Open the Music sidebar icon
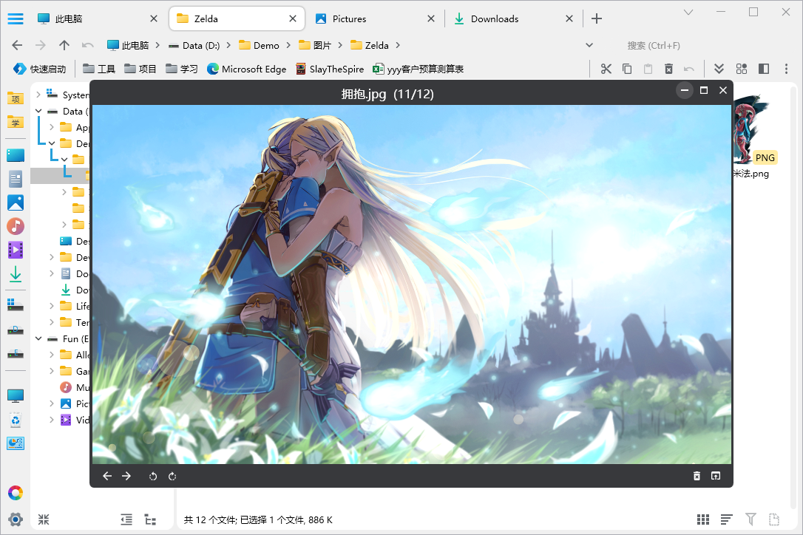This screenshot has width=803, height=535. click(16, 226)
